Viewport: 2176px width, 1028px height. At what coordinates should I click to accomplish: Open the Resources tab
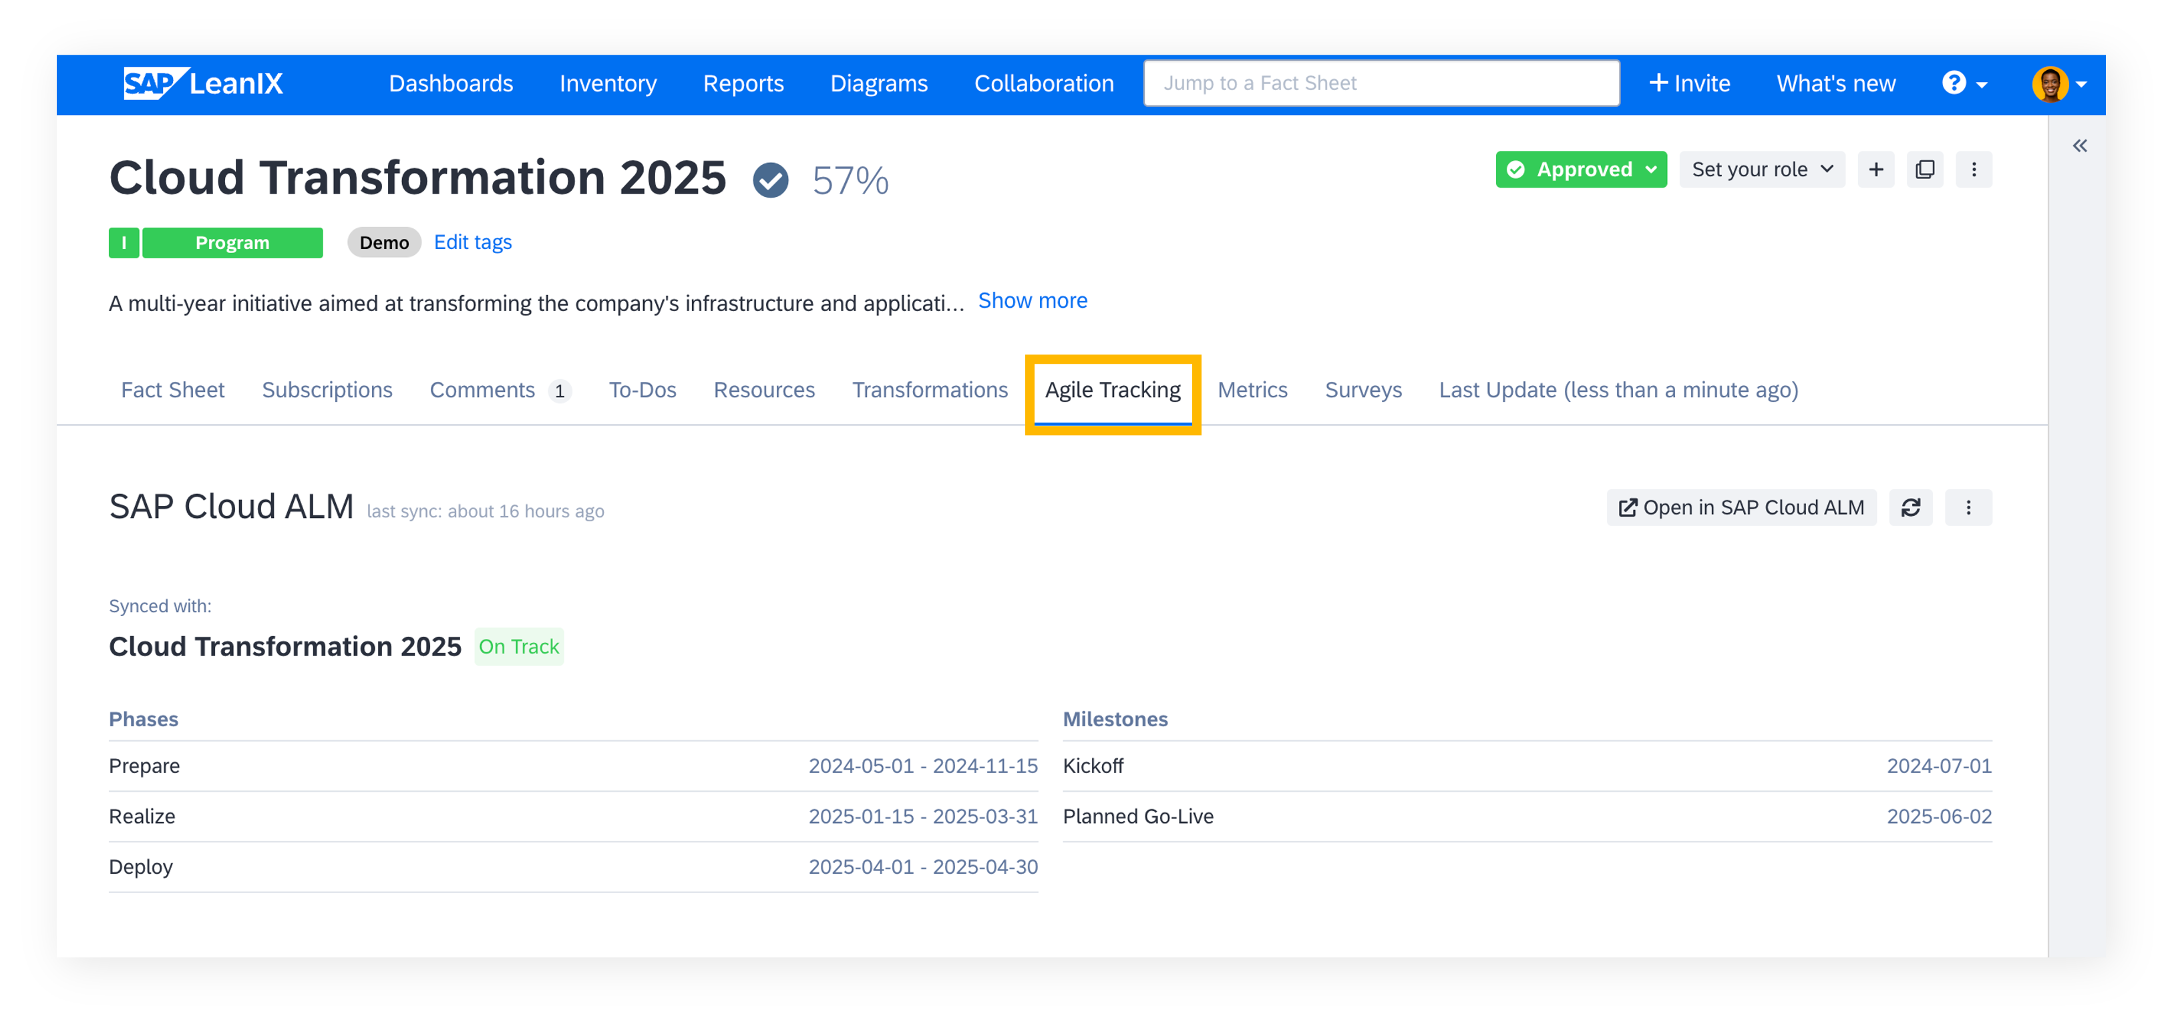[x=763, y=390]
